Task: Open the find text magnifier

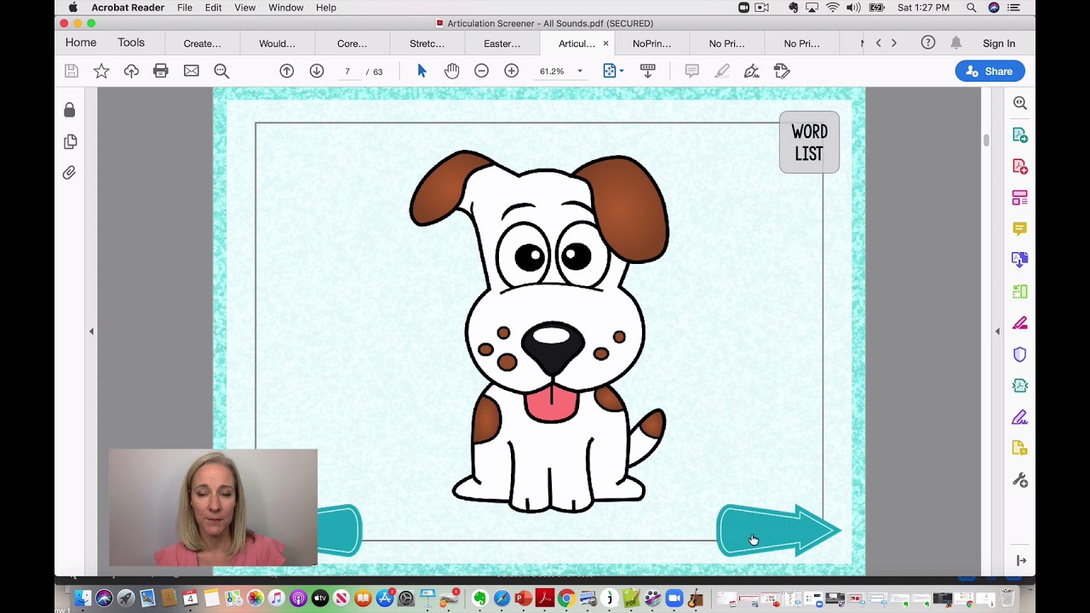Action: 221,72
